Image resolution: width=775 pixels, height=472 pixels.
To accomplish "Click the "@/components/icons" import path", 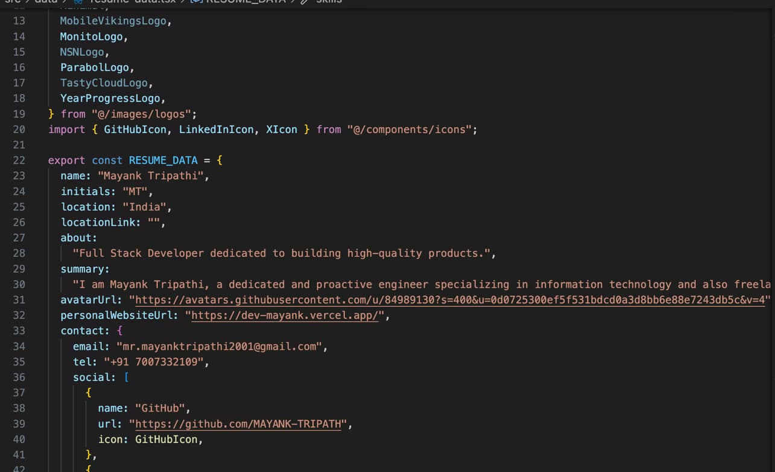I will pyautogui.click(x=409, y=129).
